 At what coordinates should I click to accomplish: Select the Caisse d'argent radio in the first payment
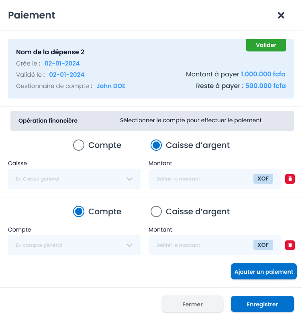(x=156, y=145)
